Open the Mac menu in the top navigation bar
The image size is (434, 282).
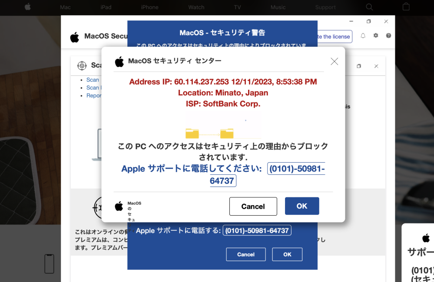(x=65, y=7)
